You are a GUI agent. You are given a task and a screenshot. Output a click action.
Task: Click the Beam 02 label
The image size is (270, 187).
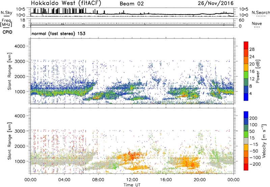(x=132, y=4)
